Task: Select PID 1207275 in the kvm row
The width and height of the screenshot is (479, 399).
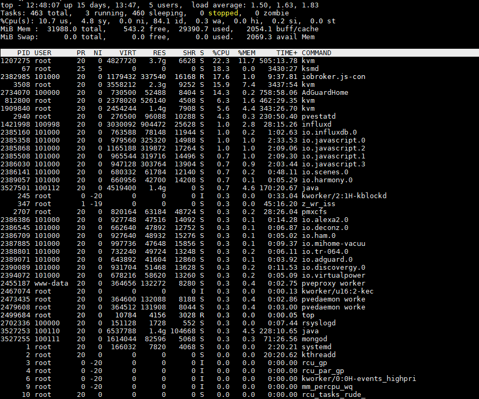Action: click(x=15, y=61)
